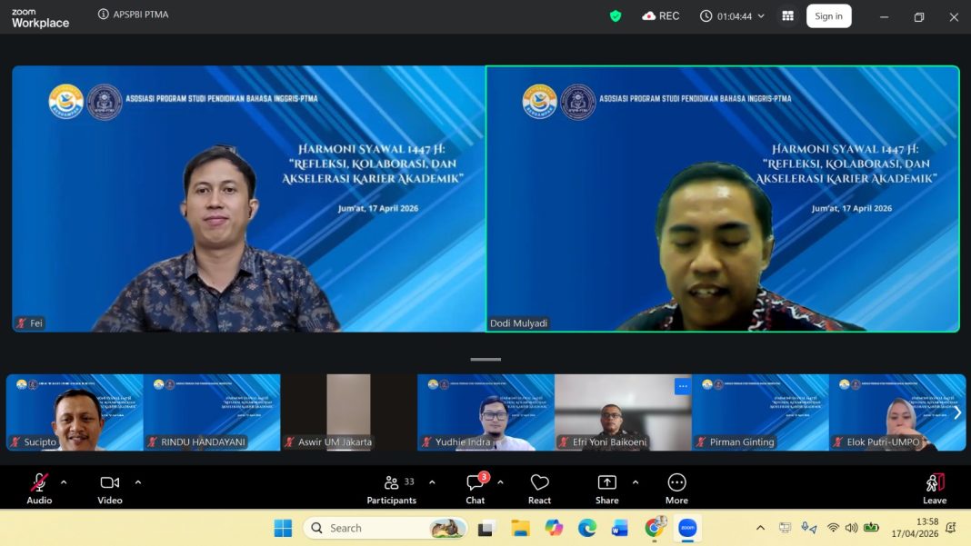Click the Sign in button
The image size is (971, 546).
(828, 16)
